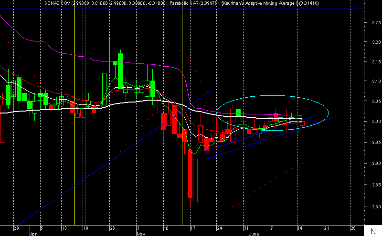Click the May month label
Viewport: 382px width, 236px height.
pyautogui.click(x=141, y=234)
